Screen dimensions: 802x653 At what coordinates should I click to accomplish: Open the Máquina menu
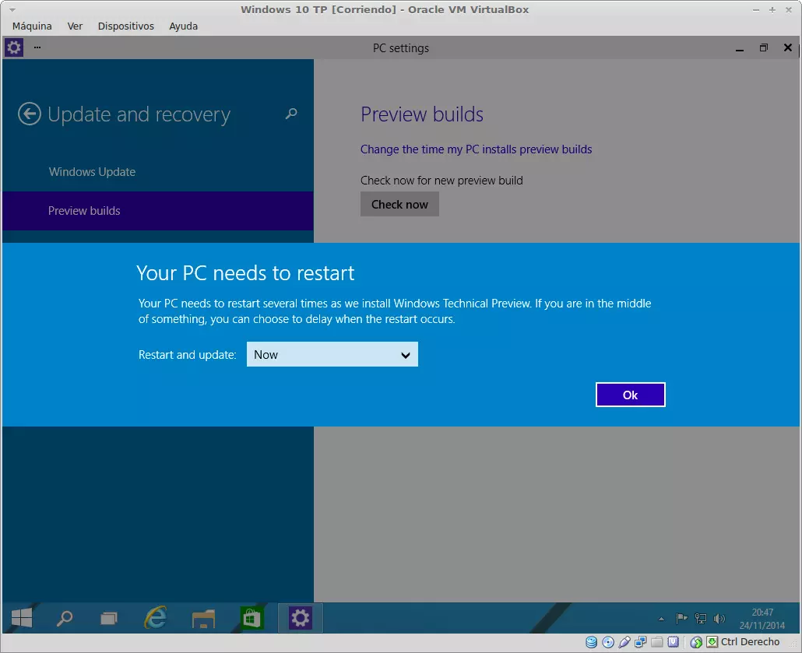[x=32, y=26]
